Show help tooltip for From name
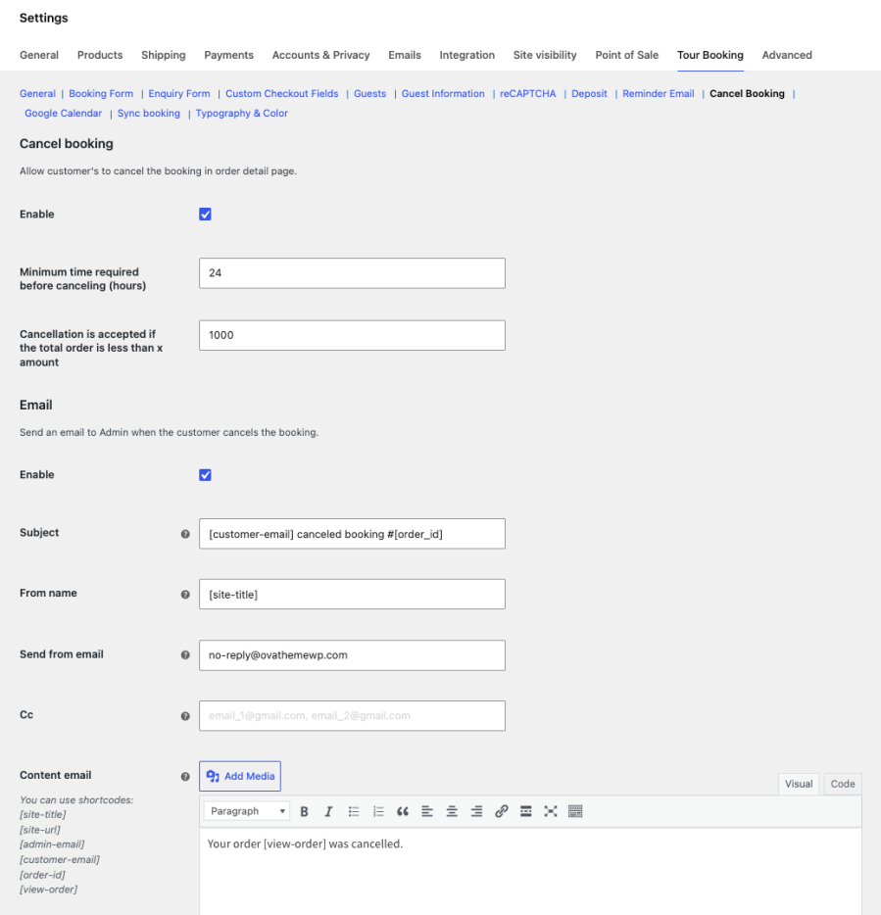This screenshot has width=881, height=915. point(185,595)
